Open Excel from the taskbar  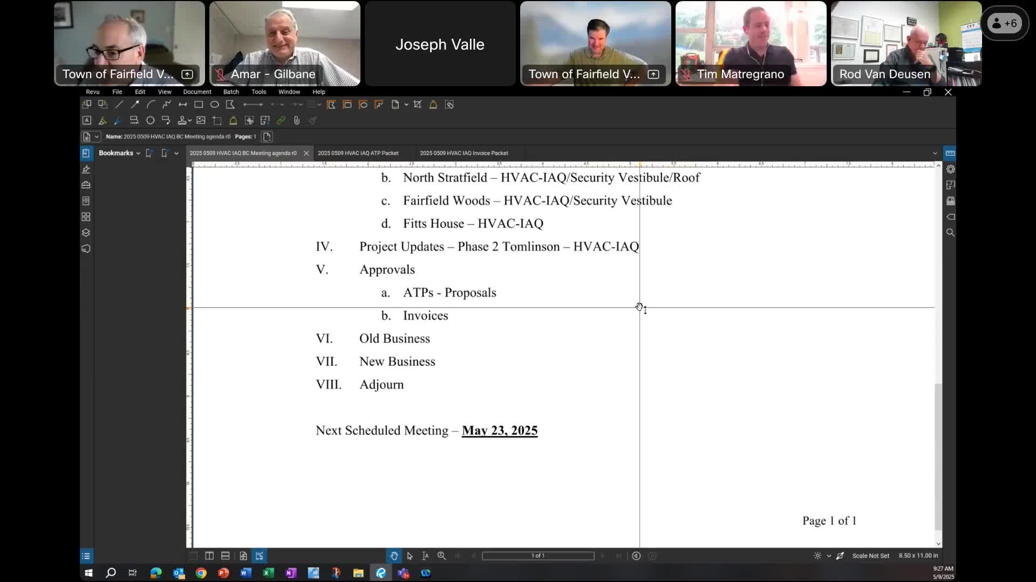click(268, 573)
